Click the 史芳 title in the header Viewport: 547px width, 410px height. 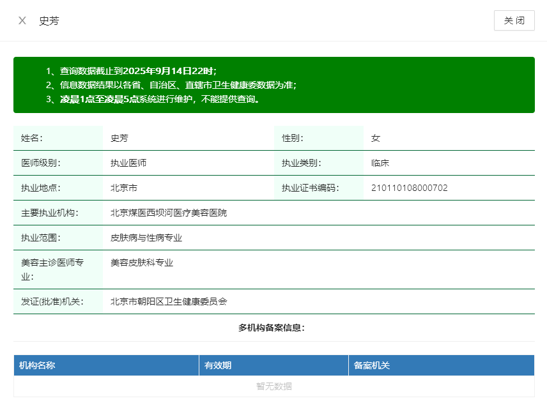tap(49, 20)
